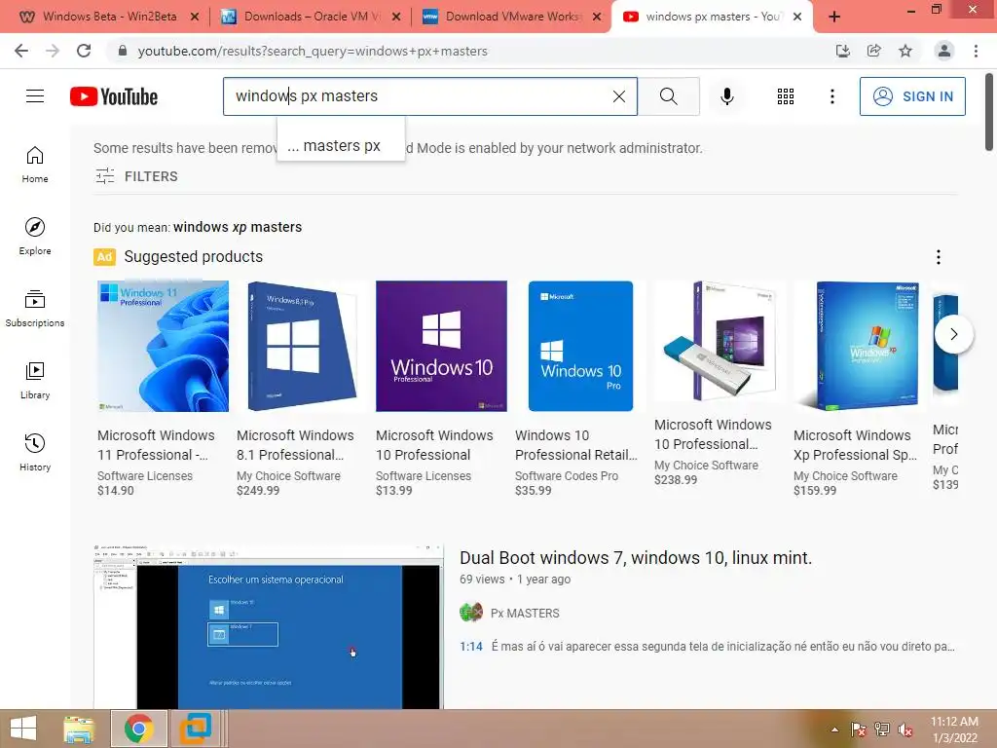Share this page via address bar icon

click(873, 51)
